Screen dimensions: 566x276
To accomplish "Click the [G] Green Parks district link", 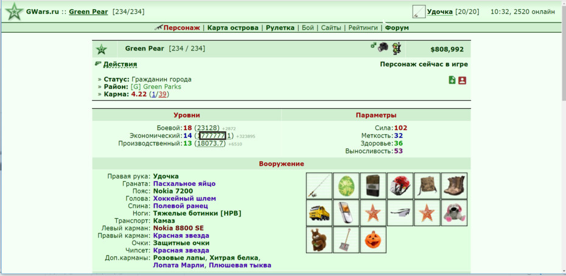I will coord(156,87).
